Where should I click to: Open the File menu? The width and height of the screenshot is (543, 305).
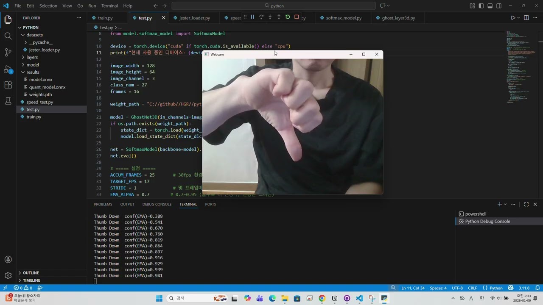point(18,6)
